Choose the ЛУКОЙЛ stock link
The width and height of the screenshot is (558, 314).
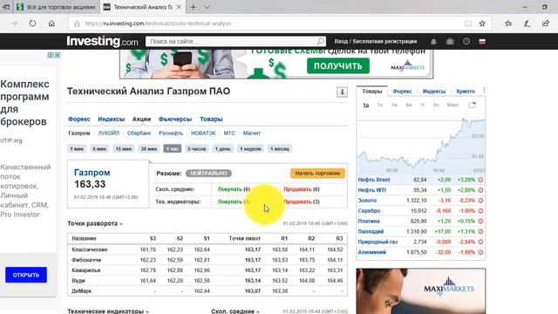pos(108,133)
